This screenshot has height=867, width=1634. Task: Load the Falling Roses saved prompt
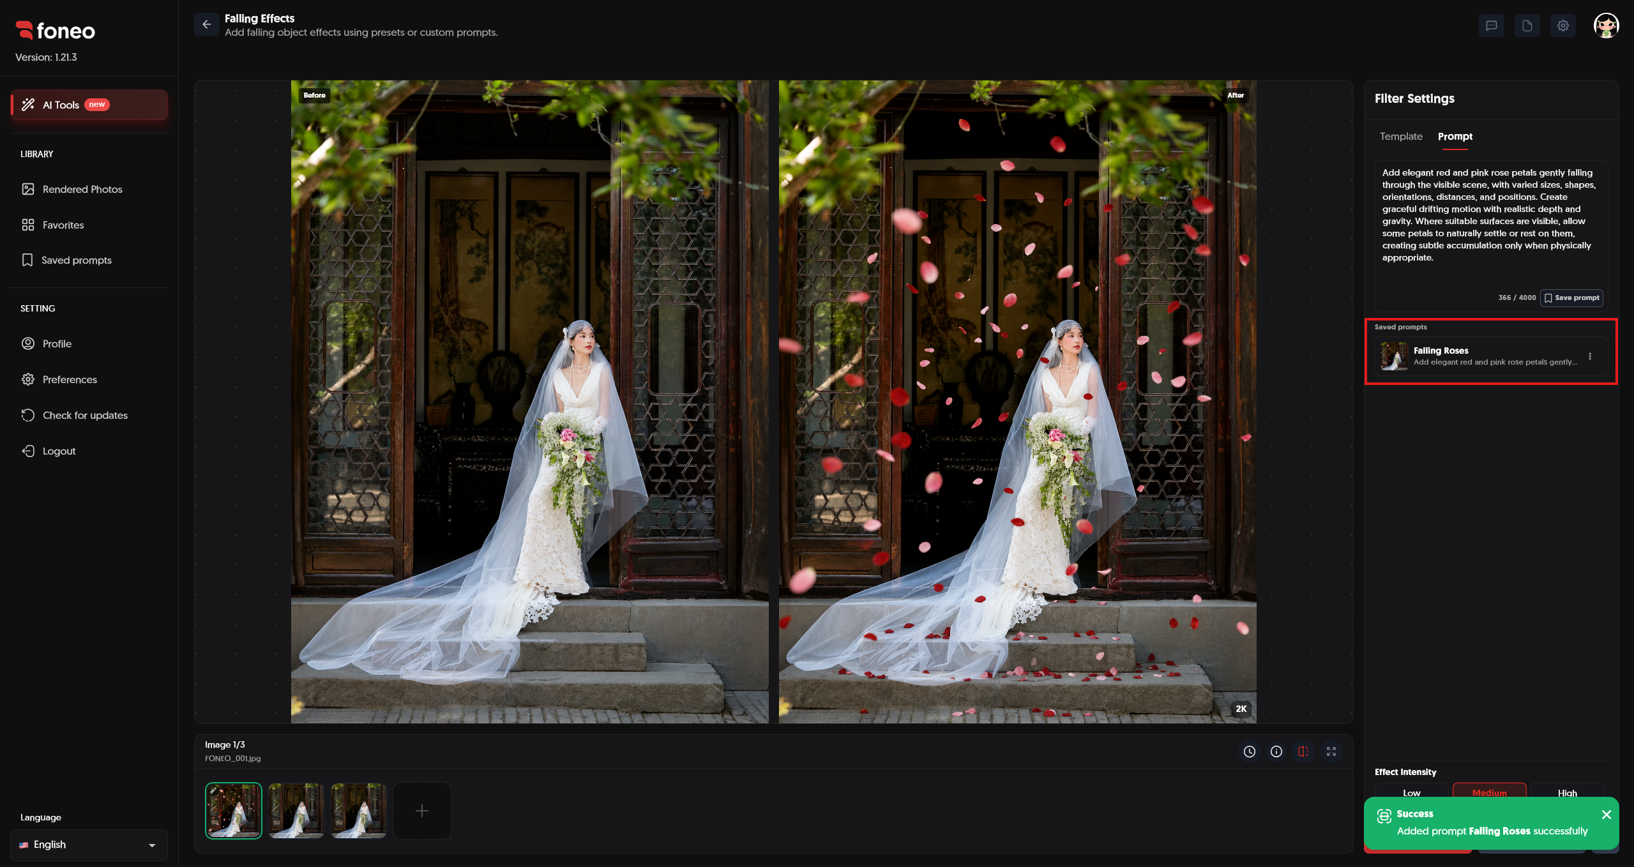coord(1490,356)
